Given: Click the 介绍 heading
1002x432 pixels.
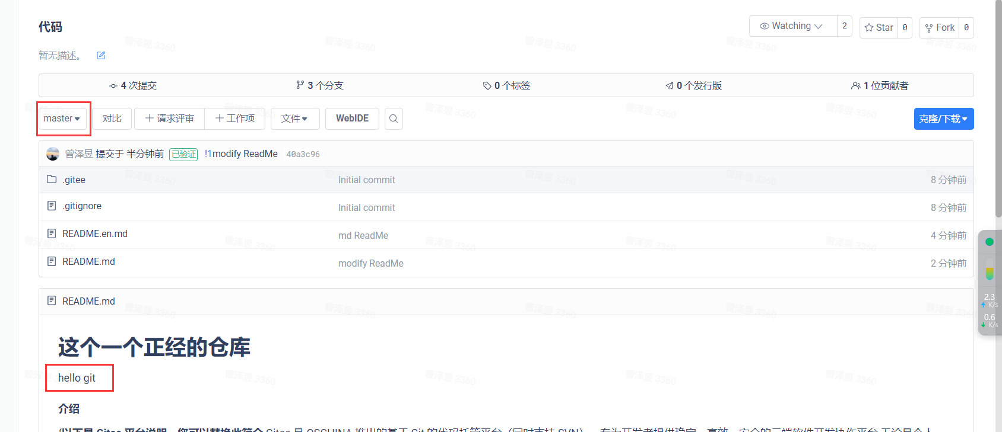Looking at the screenshot, I should point(69,408).
